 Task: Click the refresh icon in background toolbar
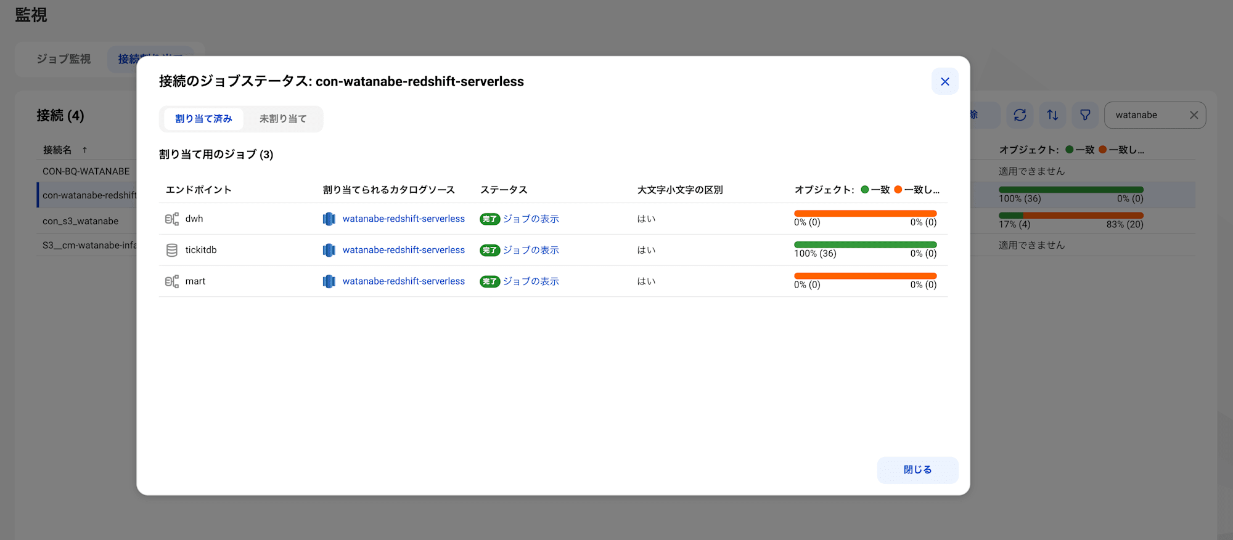1020,115
